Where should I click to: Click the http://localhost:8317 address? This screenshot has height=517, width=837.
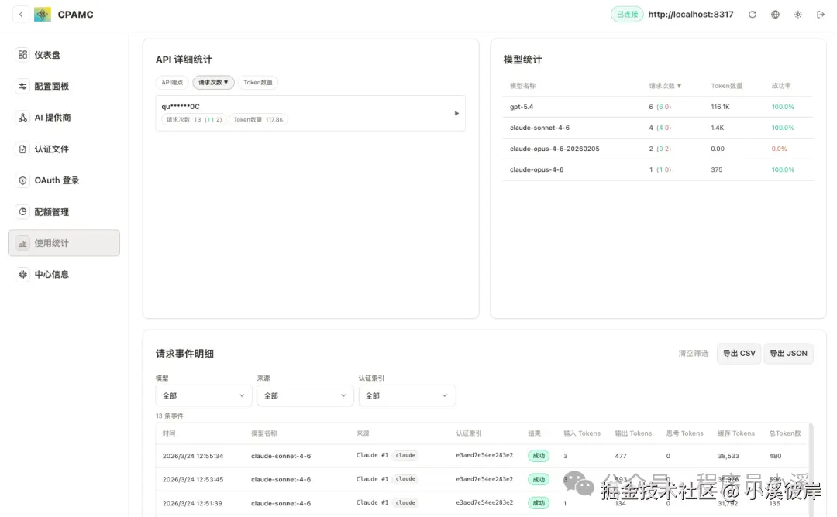(691, 15)
